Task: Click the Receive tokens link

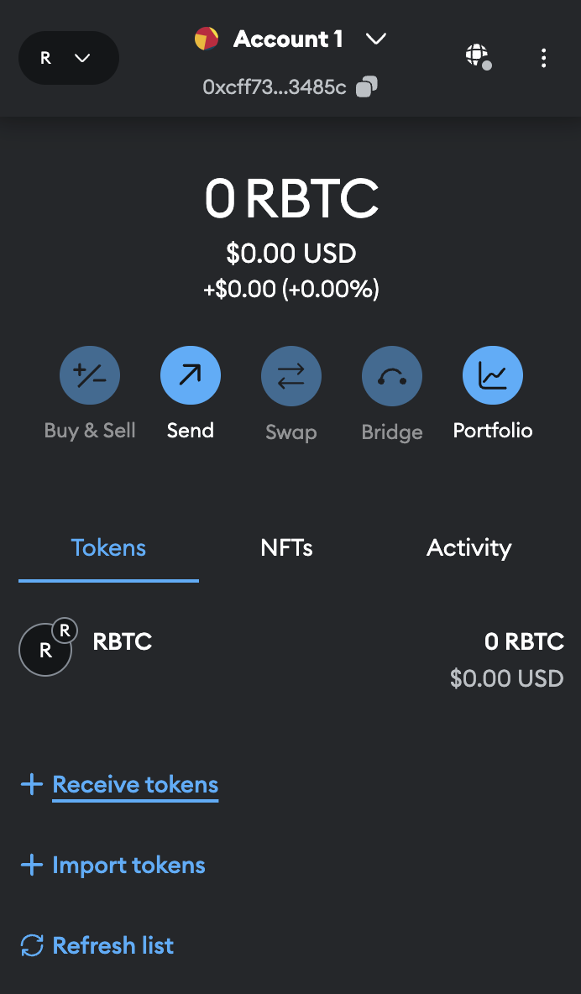Action: coord(135,785)
